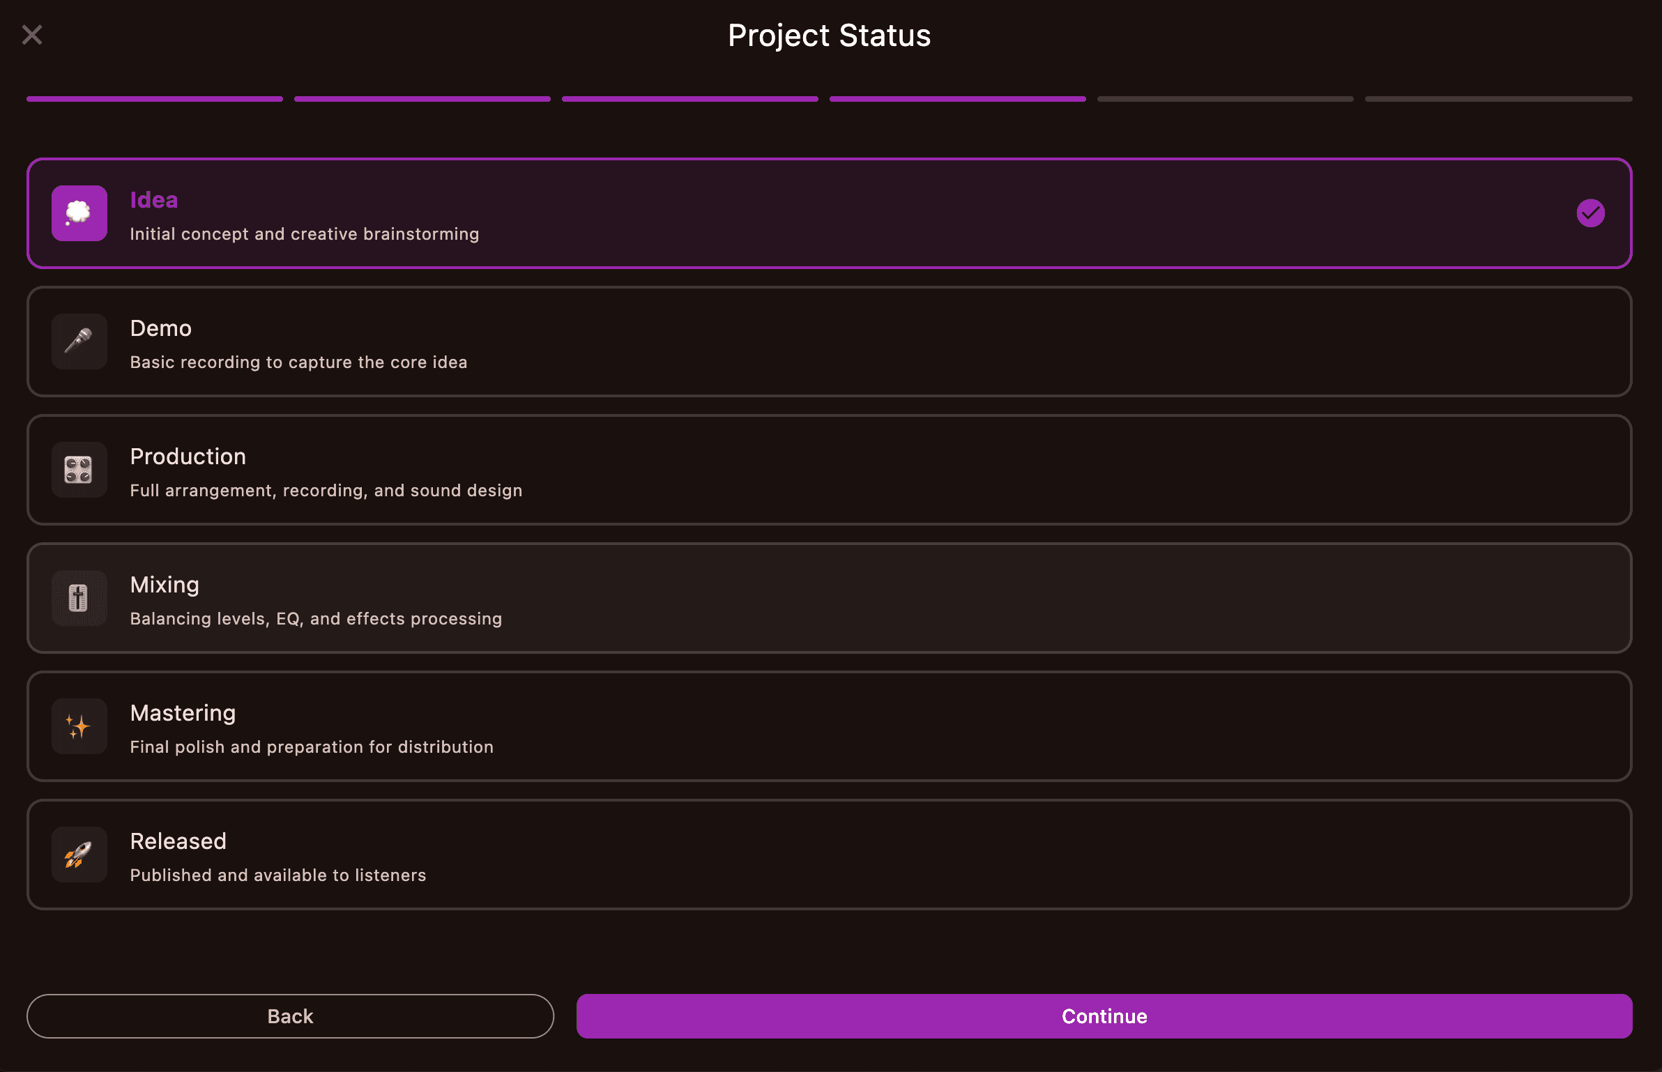Screen dimensions: 1662x1072
Task: Click the Released card description text
Action: [x=277, y=875]
